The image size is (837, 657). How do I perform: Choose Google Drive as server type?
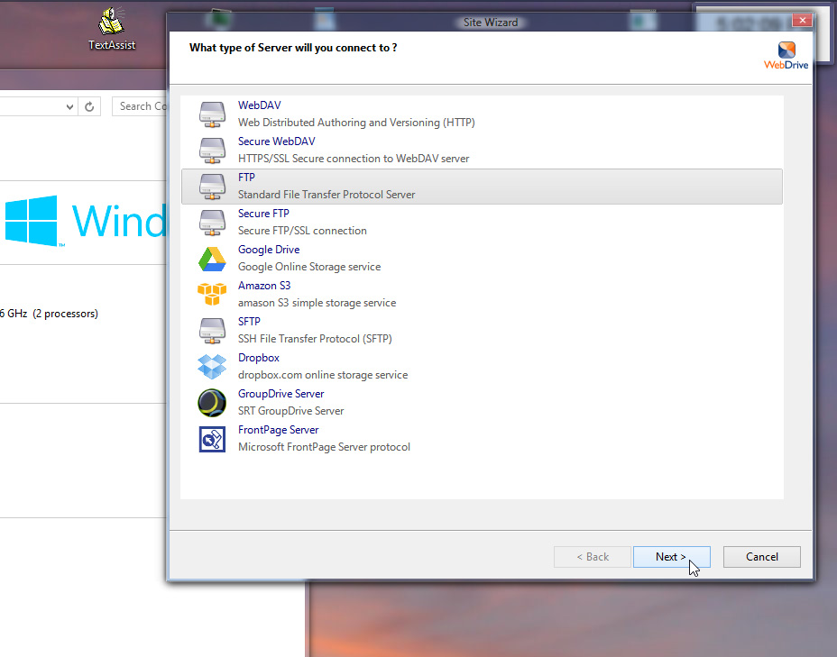tap(269, 250)
